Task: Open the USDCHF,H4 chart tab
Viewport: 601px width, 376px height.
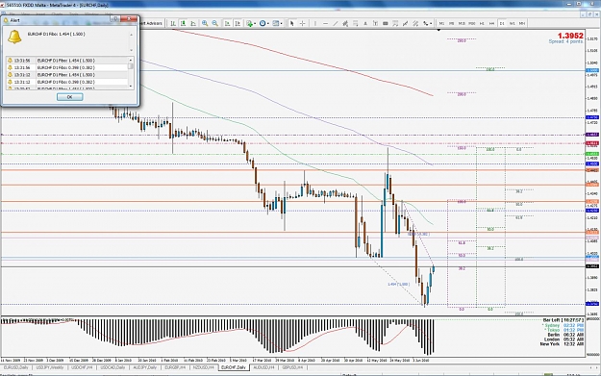Action: [x=82, y=367]
